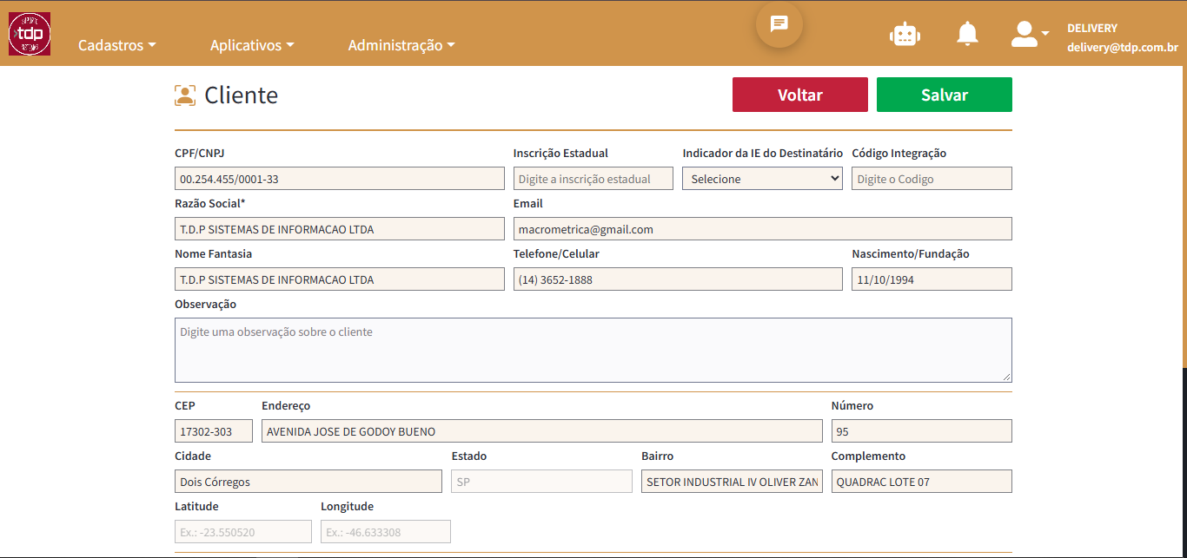This screenshot has height=558, width=1187.
Task: Focus the Latitude input
Action: tap(243, 532)
